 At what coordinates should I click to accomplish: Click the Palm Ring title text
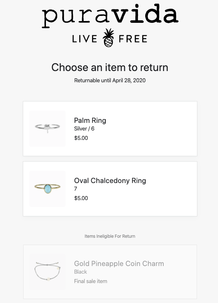pyautogui.click(x=90, y=120)
